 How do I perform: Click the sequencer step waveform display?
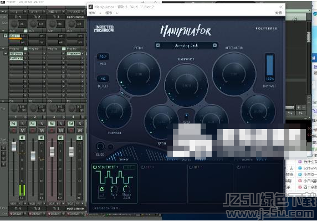pyautogui.click(x=114, y=177)
